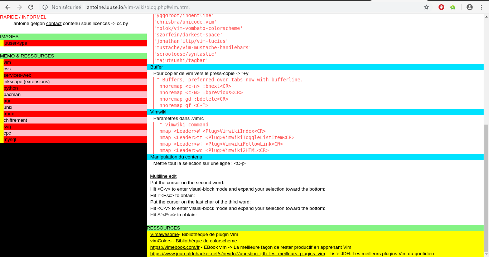Open the green extension icon

click(x=453, y=7)
